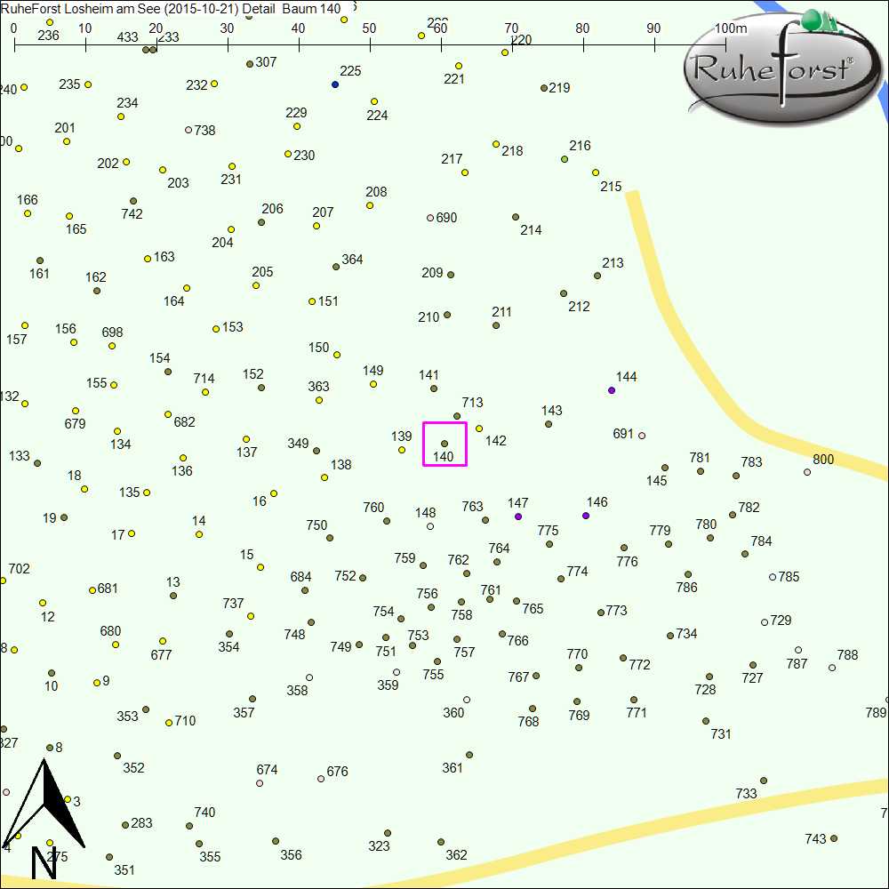Select olive tree marker 141
889x889 pixels.
tap(434, 388)
